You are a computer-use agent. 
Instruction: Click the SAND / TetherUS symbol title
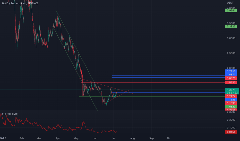click(x=20, y=3)
